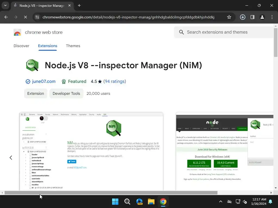The height and width of the screenshot is (208, 278).
Task: Open the Chrome downloads icon
Action: tap(242, 17)
